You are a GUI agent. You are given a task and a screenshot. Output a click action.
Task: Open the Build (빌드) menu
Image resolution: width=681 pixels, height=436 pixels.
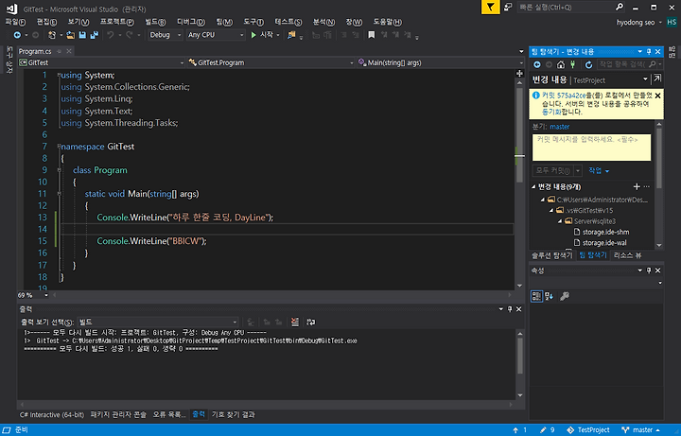coord(155,22)
